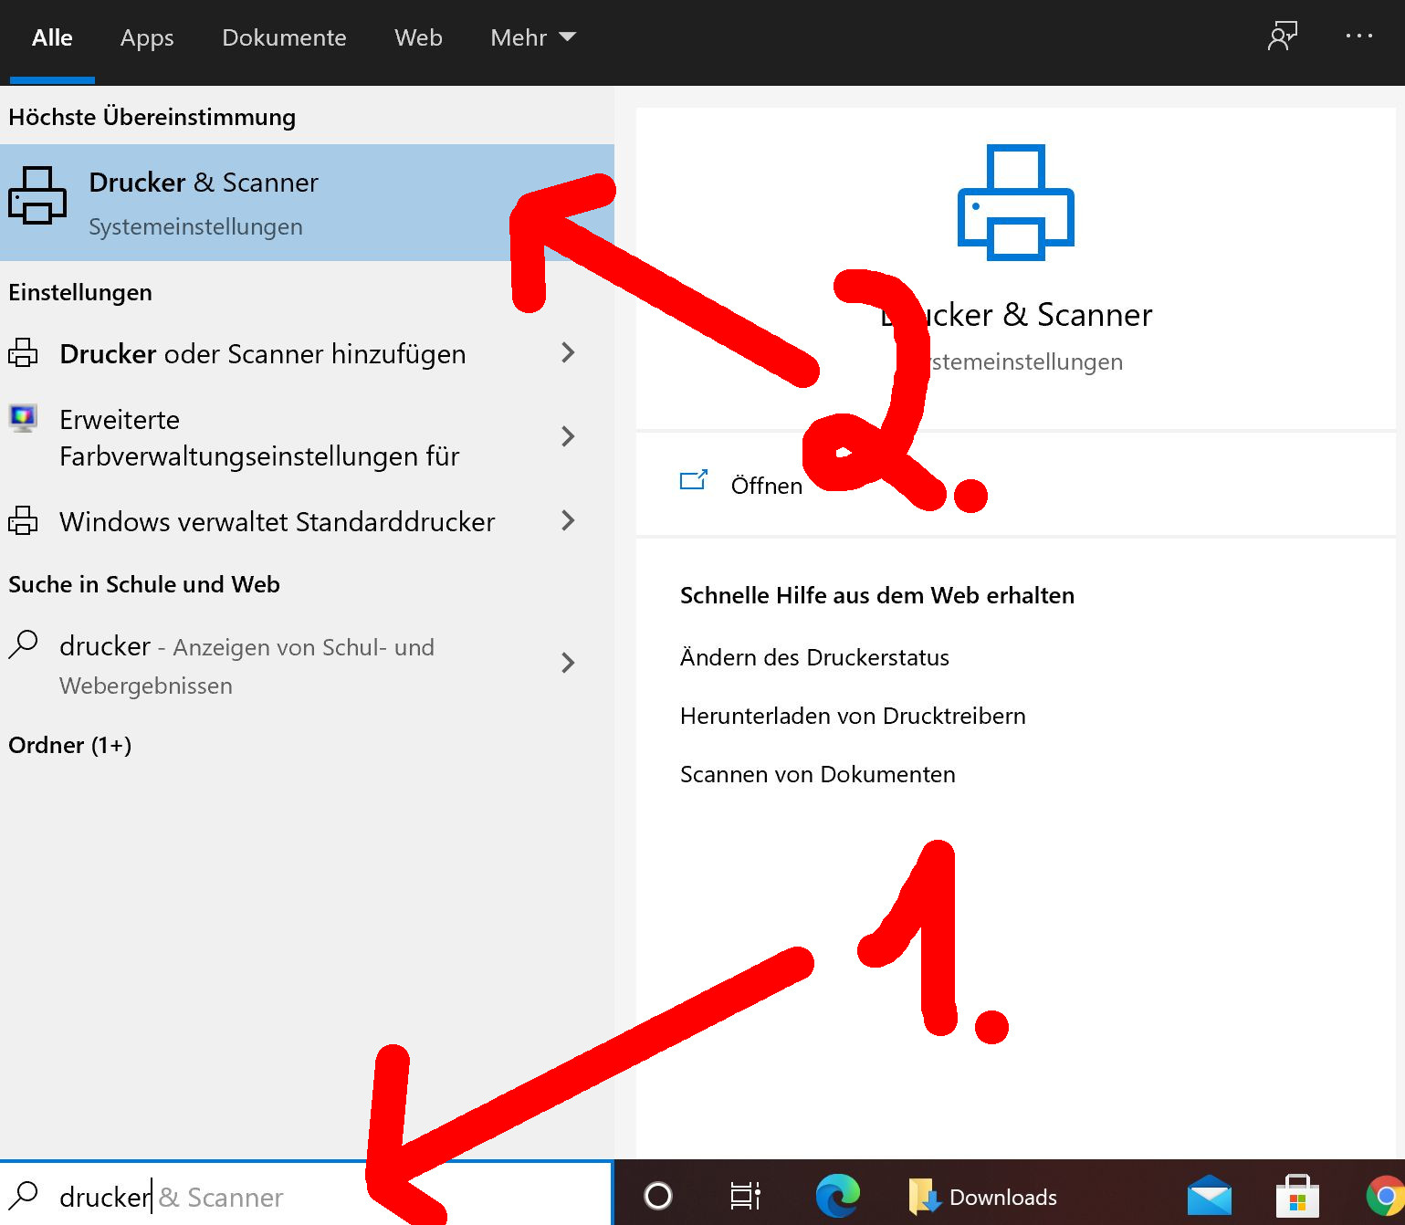Open Herunterladen von Drucktreibern link

[853, 716]
